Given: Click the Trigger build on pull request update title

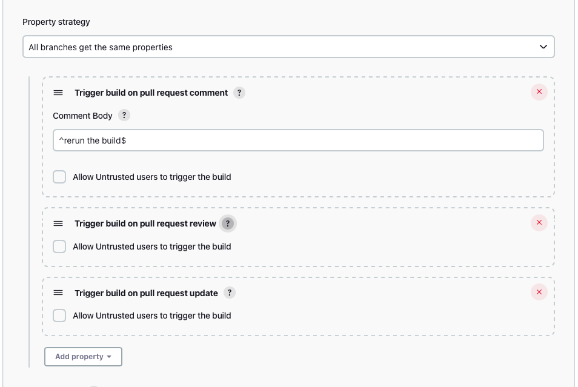Looking at the screenshot, I should pyautogui.click(x=147, y=293).
